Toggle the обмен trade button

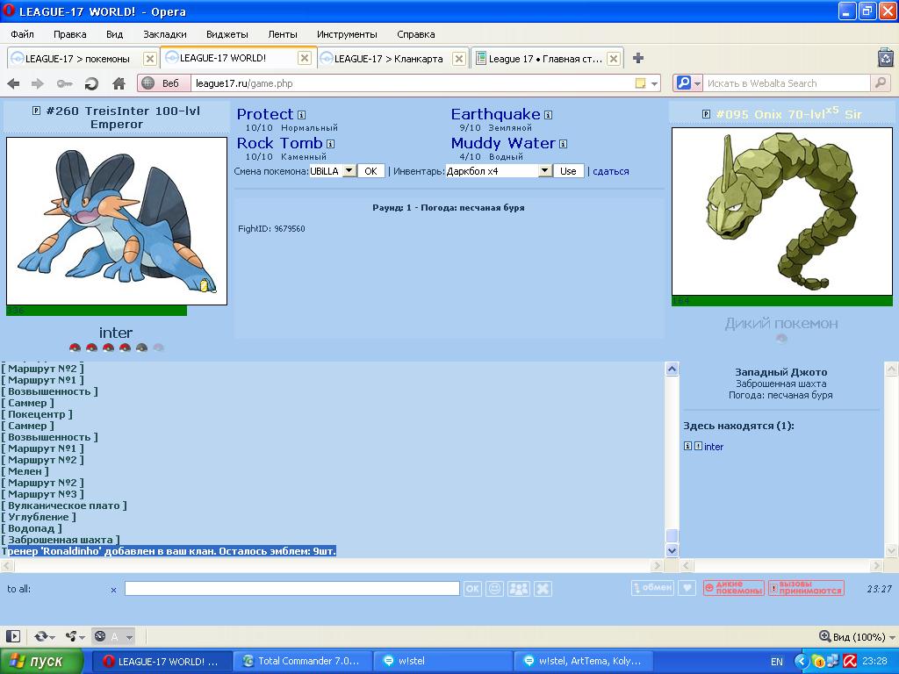click(652, 588)
